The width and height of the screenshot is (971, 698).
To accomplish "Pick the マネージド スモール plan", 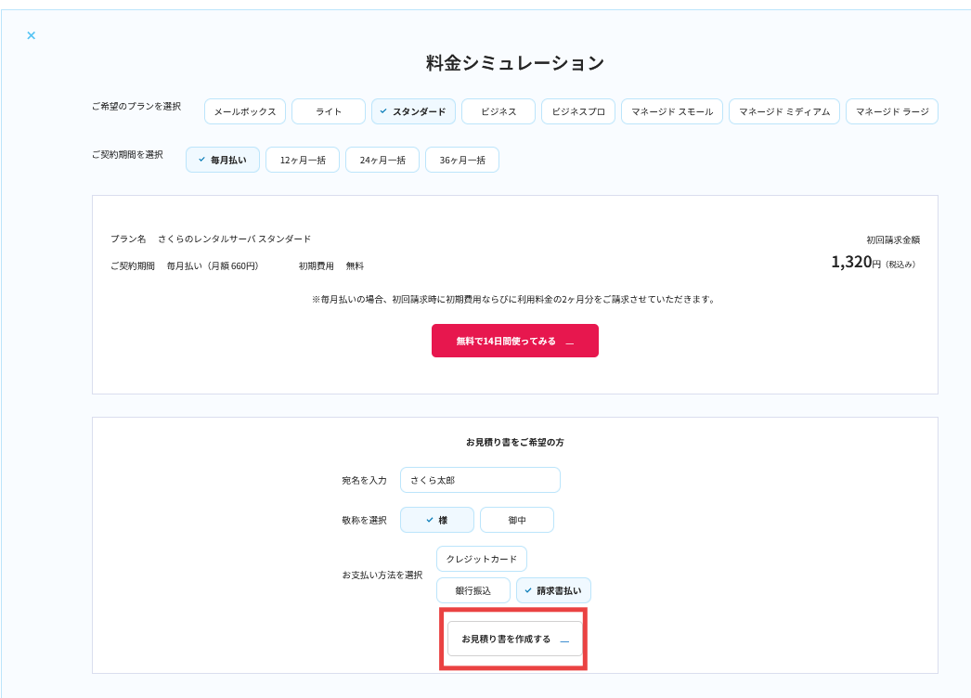I will click(672, 111).
